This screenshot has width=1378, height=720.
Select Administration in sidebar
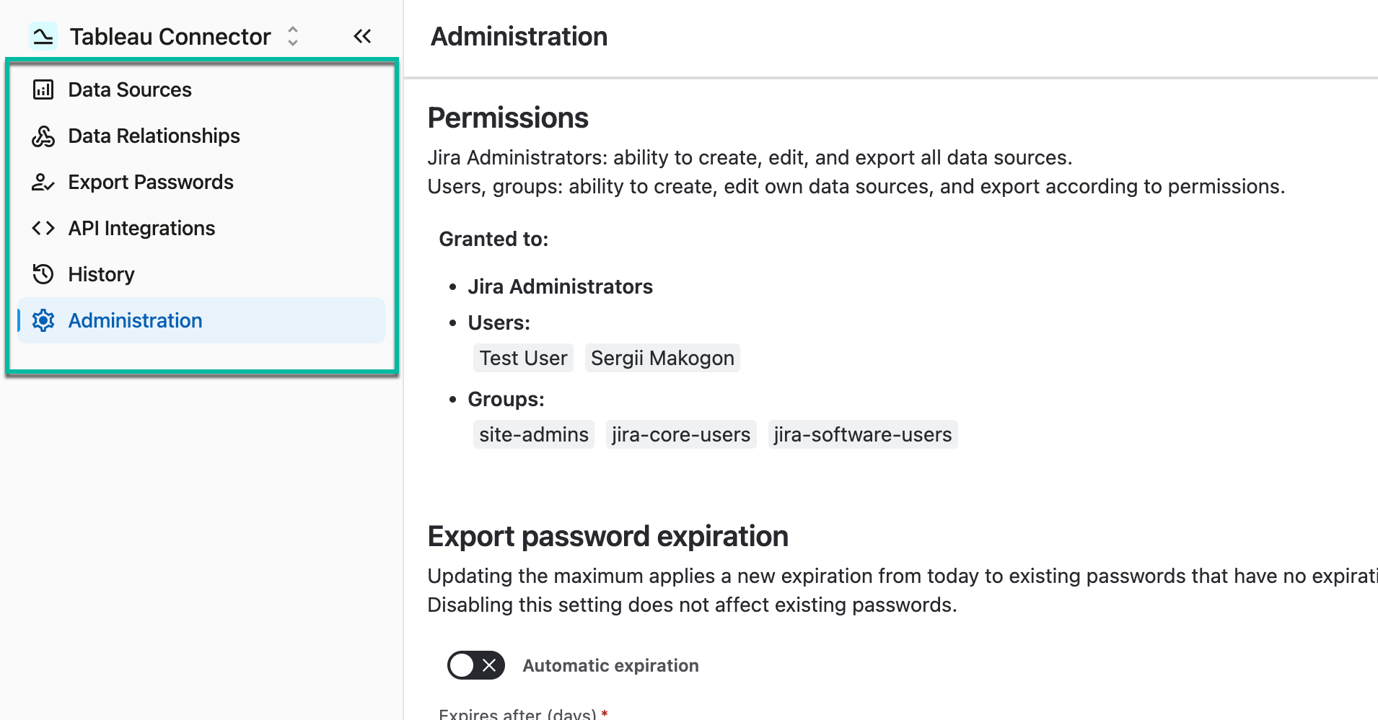tap(201, 320)
